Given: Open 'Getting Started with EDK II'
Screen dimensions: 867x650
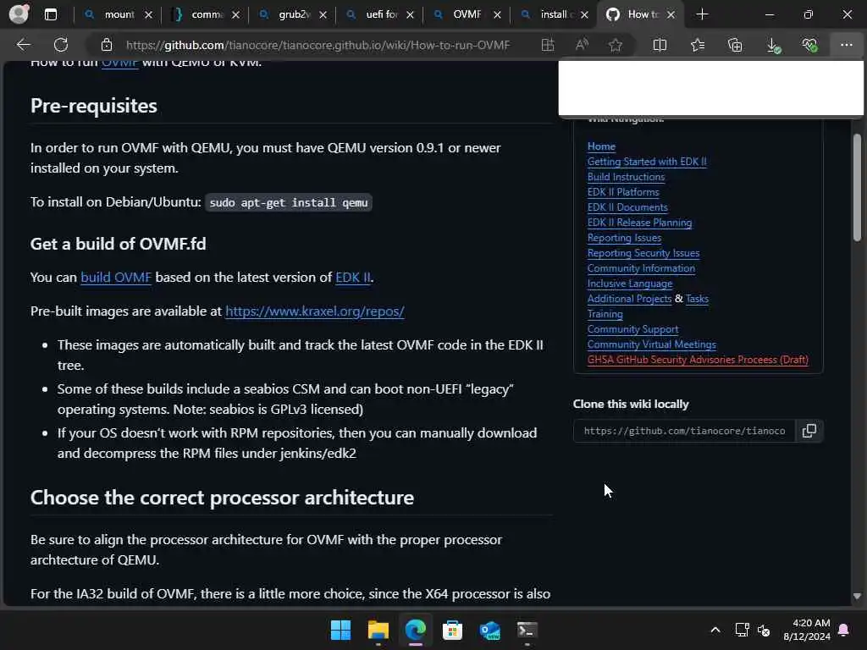Looking at the screenshot, I should click(x=647, y=162).
